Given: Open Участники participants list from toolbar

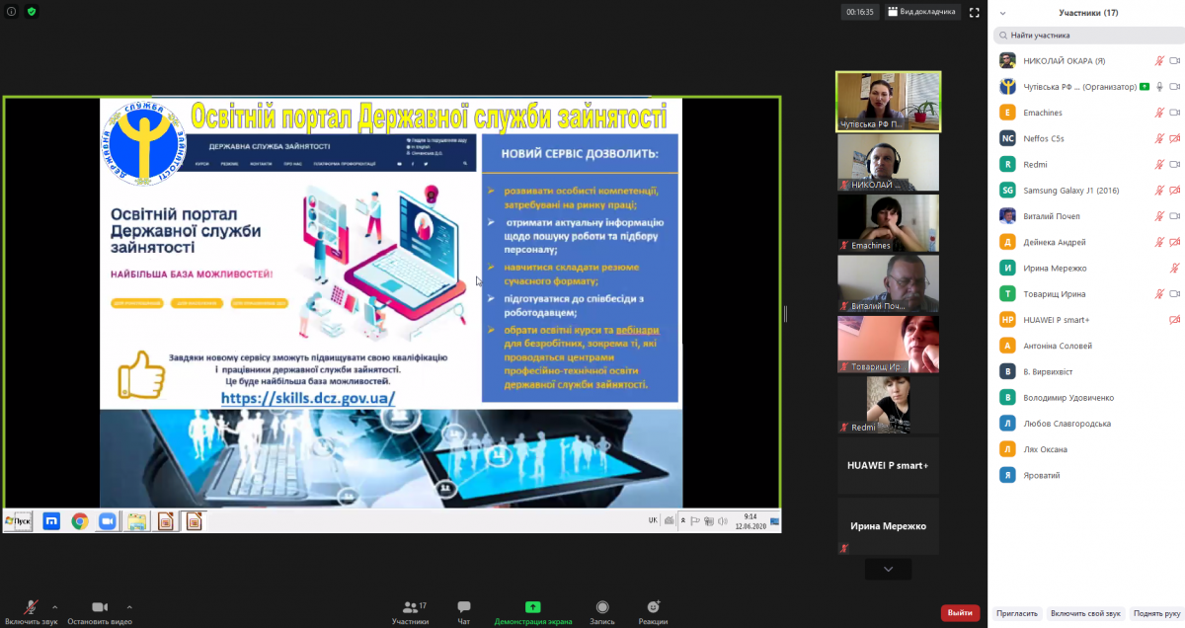Looking at the screenshot, I should pos(410,611).
